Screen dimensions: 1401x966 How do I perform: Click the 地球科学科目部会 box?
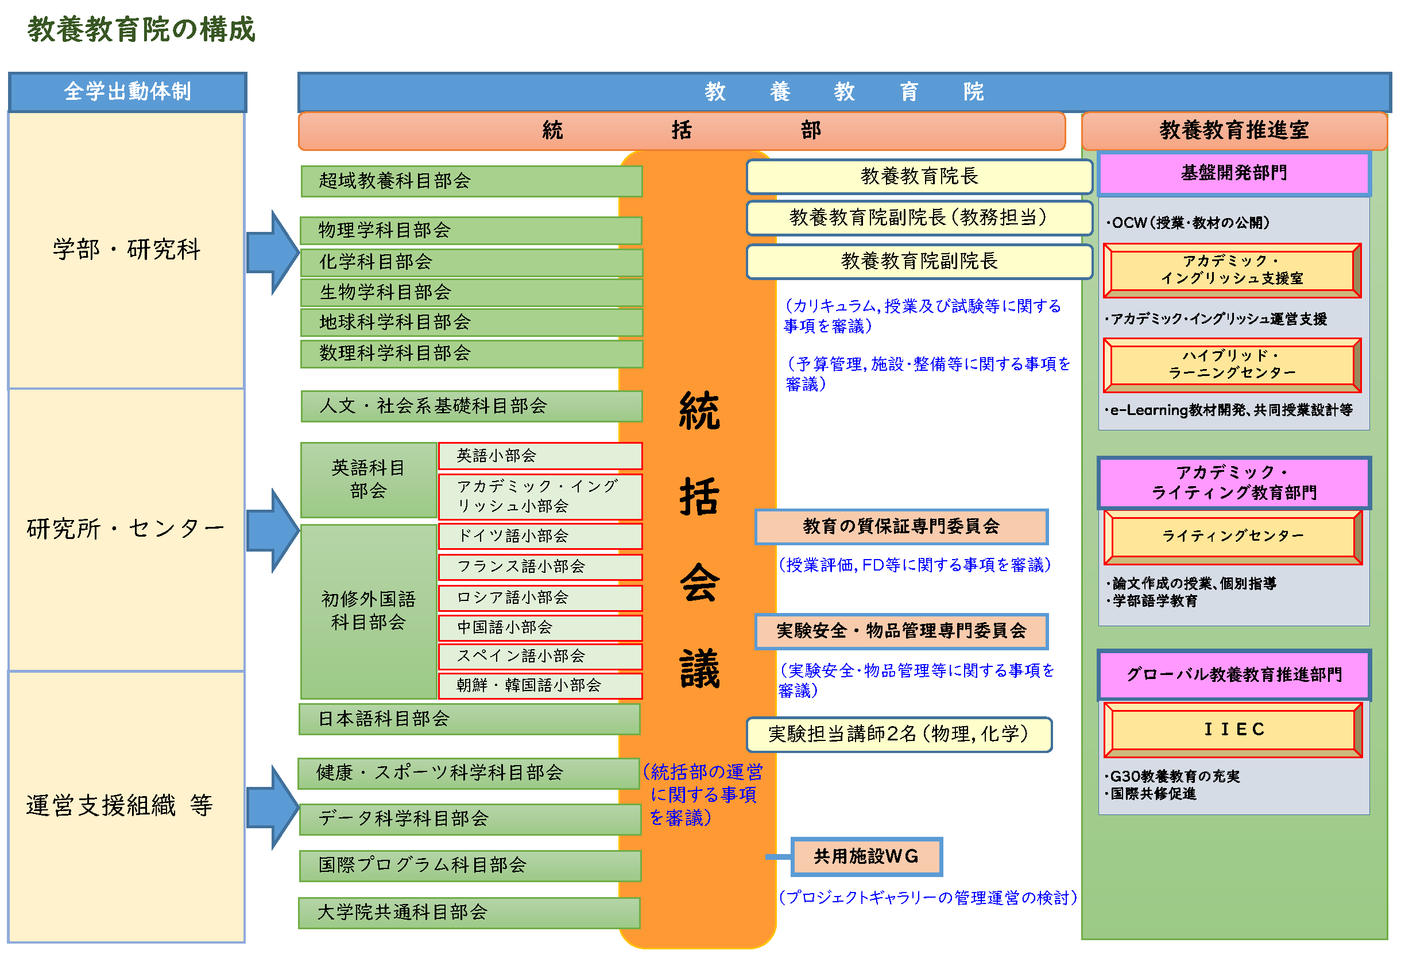coord(471,323)
